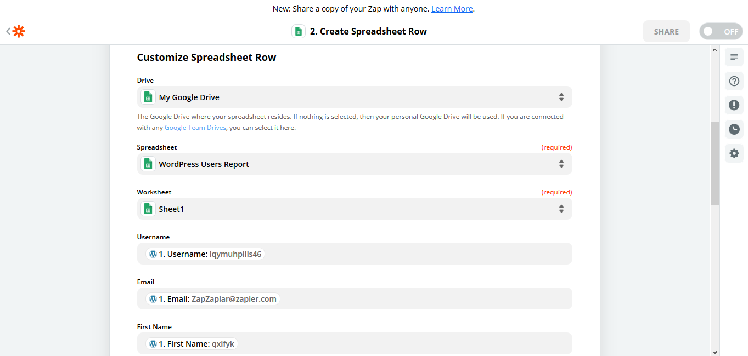Click the First Name input field
The width and height of the screenshot is (748, 356).
(x=355, y=343)
